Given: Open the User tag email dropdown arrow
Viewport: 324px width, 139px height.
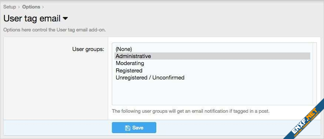Looking at the screenshot, I should click(65, 18).
